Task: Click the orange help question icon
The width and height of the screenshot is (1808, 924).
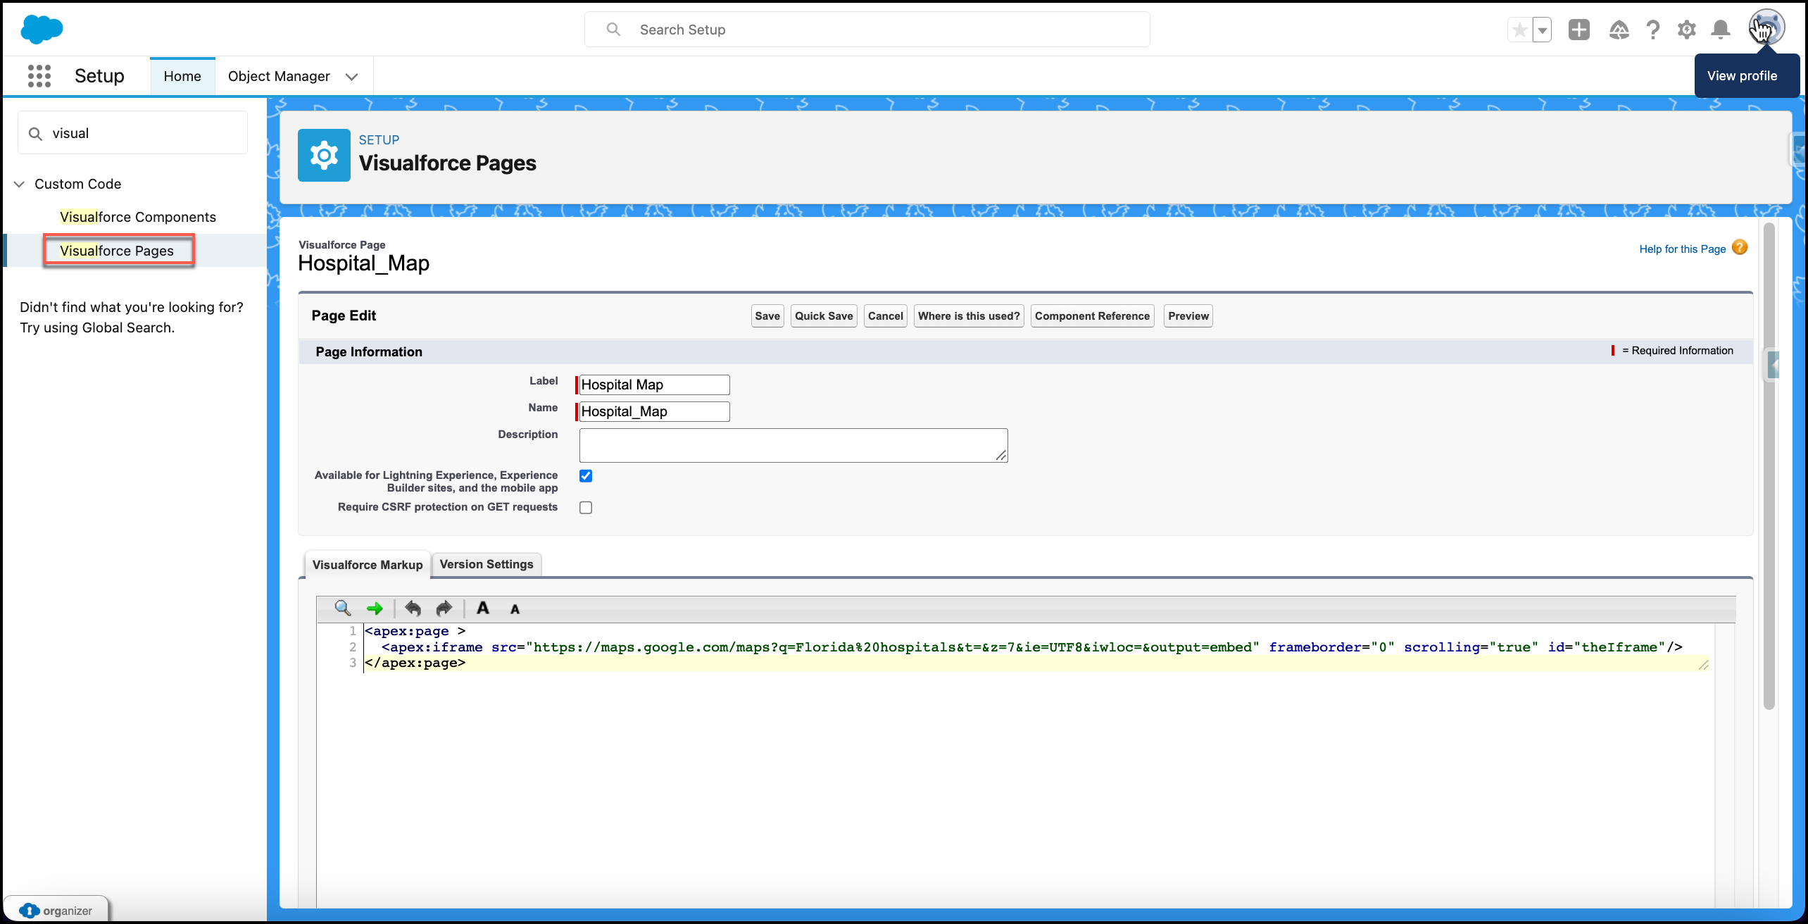Action: 1740,247
